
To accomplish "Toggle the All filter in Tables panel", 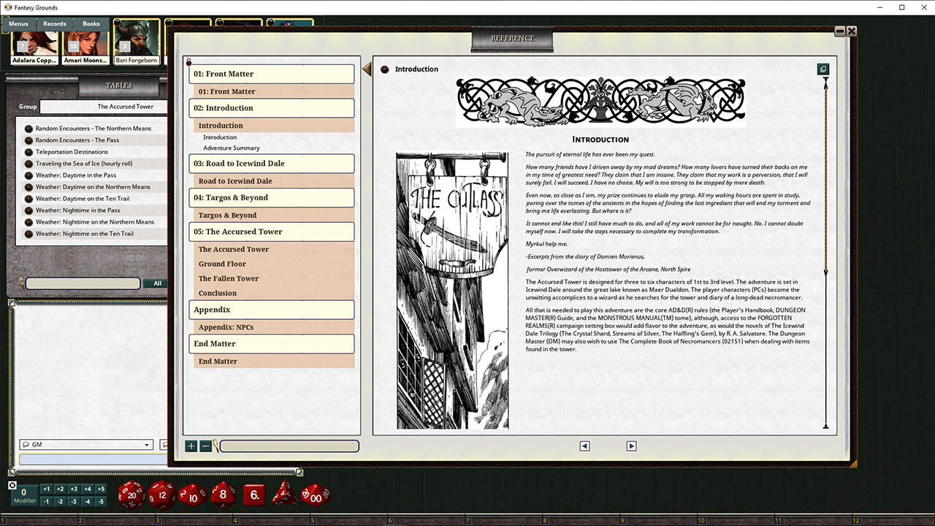I will (x=157, y=283).
